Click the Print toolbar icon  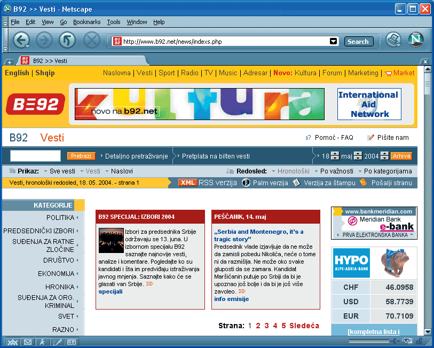point(393,39)
